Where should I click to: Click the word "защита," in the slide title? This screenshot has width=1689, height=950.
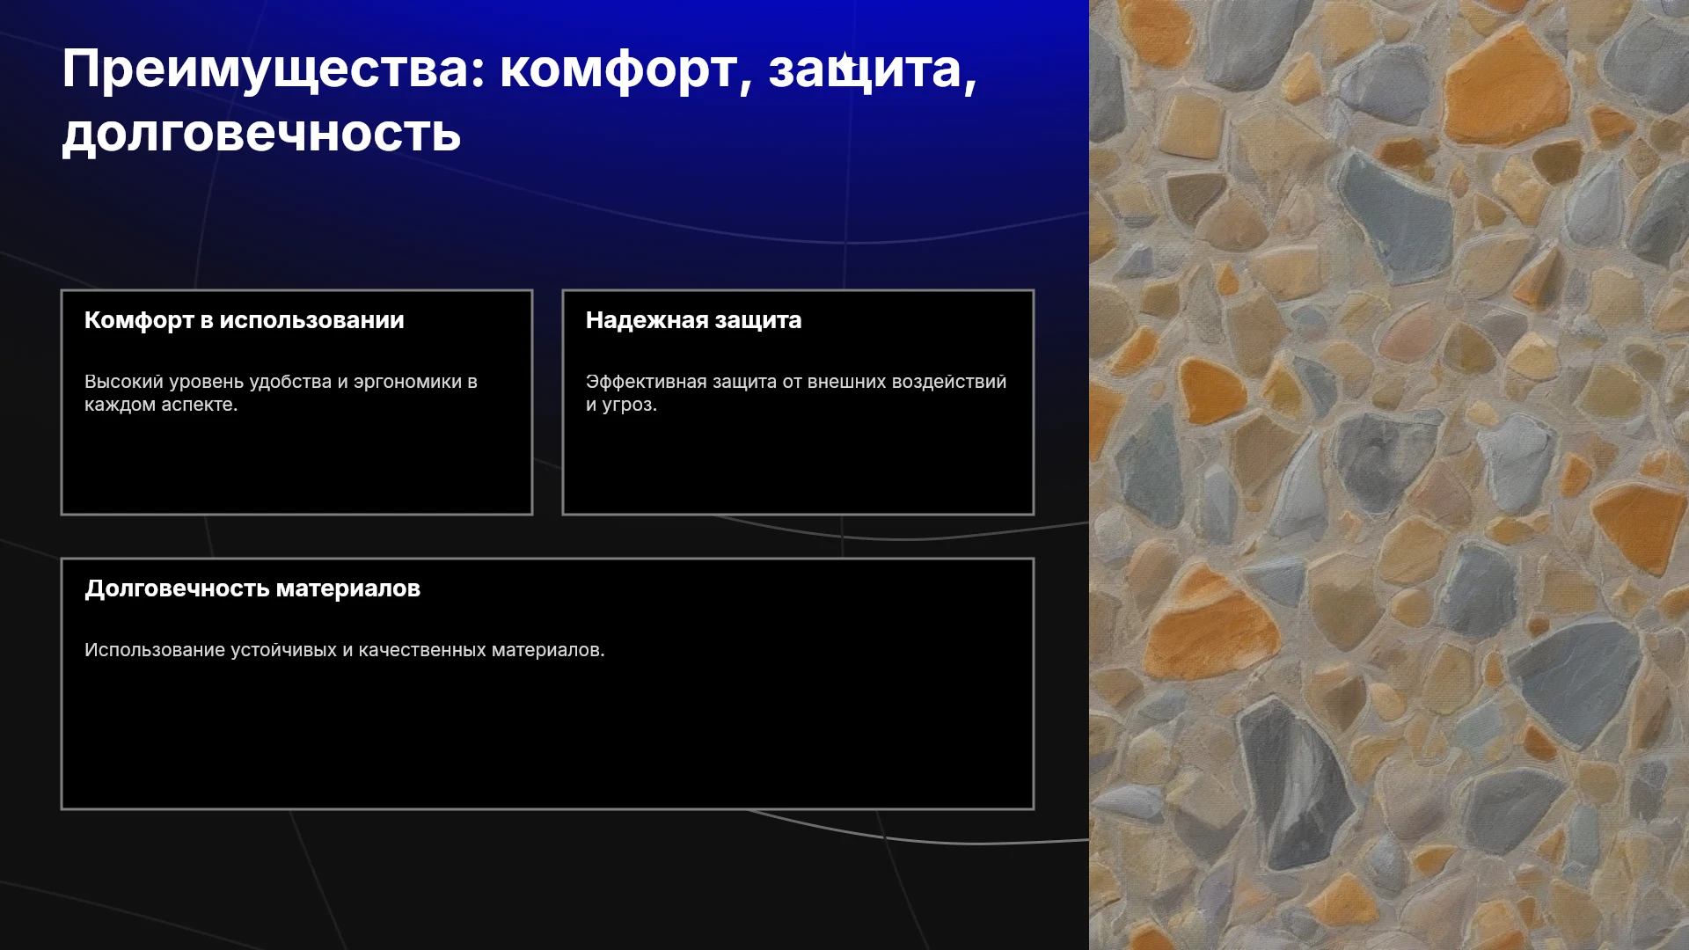(872, 69)
